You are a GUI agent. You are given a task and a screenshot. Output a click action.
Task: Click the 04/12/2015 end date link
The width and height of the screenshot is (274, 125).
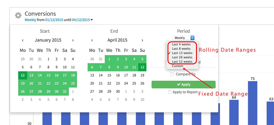pyautogui.click(x=81, y=20)
